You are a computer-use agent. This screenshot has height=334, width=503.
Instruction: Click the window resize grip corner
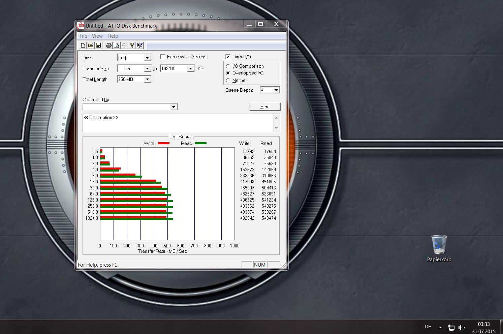click(x=283, y=266)
